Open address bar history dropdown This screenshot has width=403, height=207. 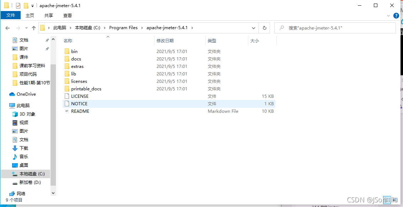point(254,28)
